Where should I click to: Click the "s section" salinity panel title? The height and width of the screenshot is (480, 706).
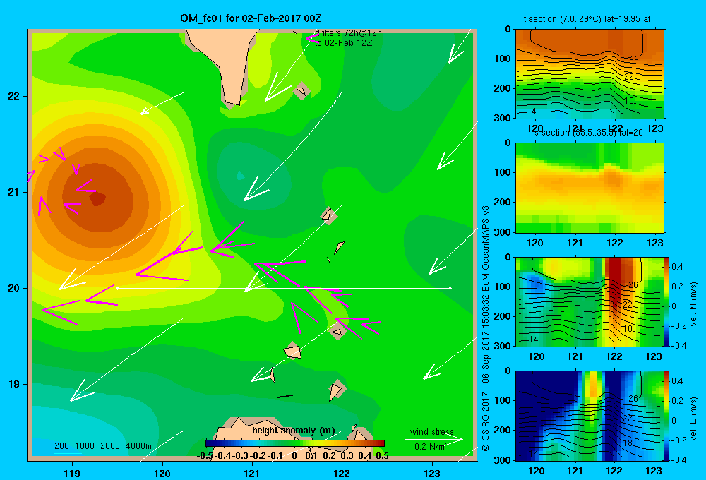pyautogui.click(x=589, y=133)
